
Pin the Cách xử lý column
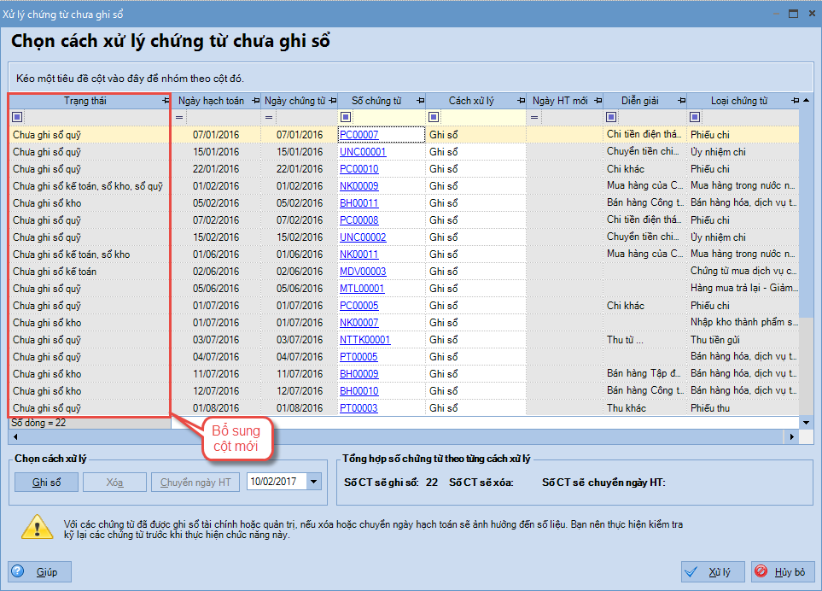(x=521, y=101)
